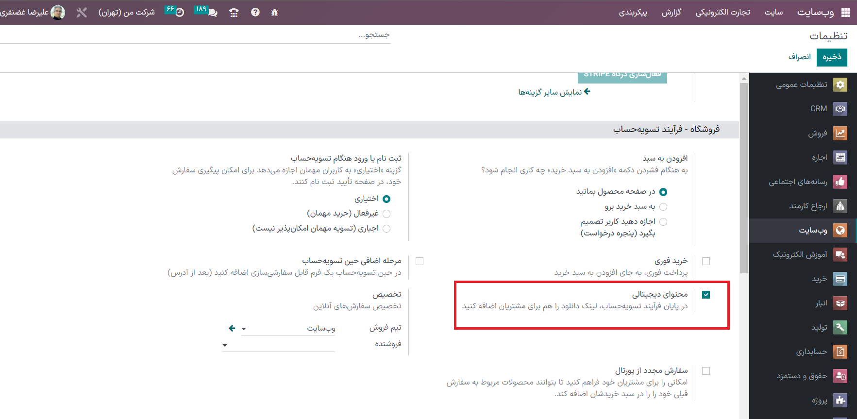Screen dimensions: 857x419
Task: Open external link arrow beside تیم فروش field
Action: 232,328
